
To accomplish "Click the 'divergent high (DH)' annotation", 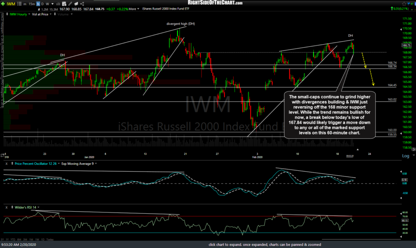I will pos(181,24).
